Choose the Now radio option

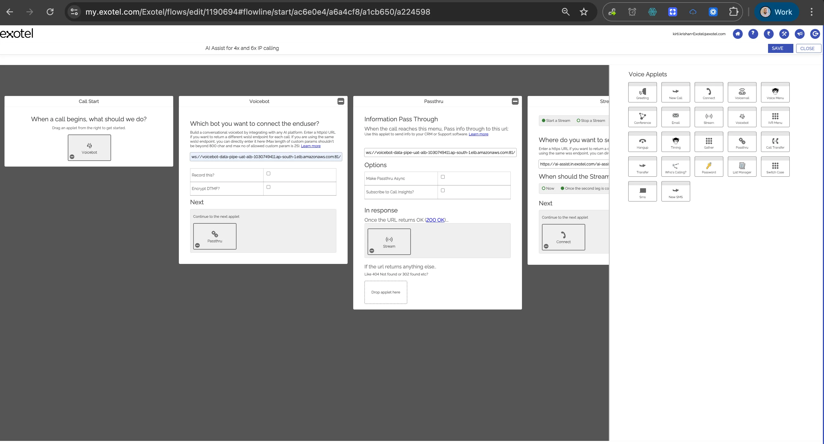[x=543, y=188]
